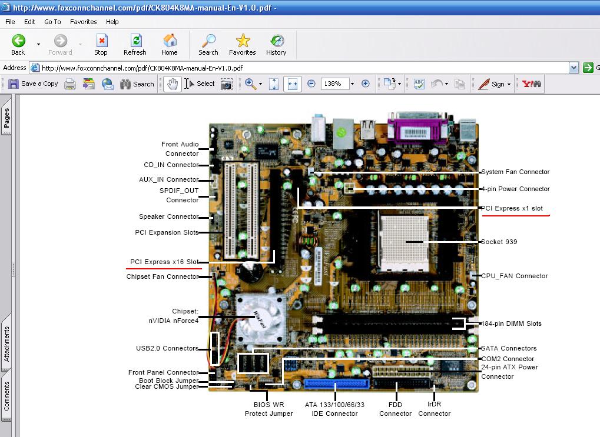Save a Copy of the PDF

coord(33,84)
